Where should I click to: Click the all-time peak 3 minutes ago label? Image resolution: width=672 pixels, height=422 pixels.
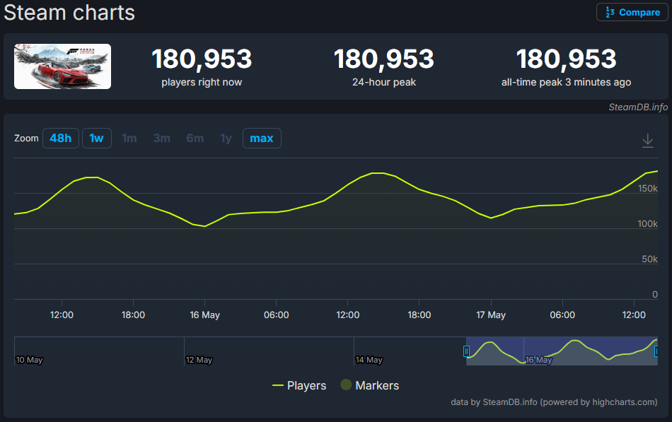pyautogui.click(x=566, y=82)
